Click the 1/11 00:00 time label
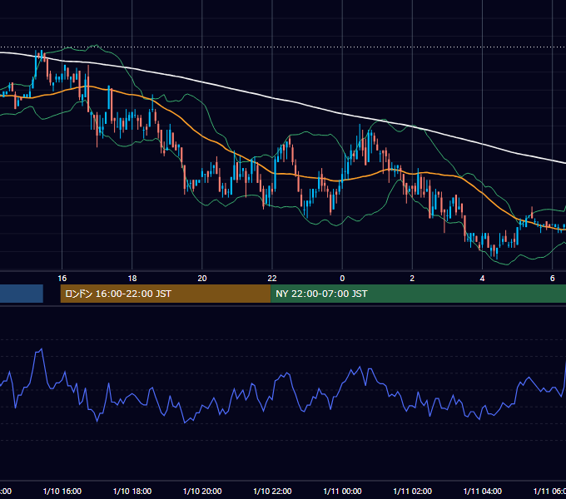 click(342, 491)
